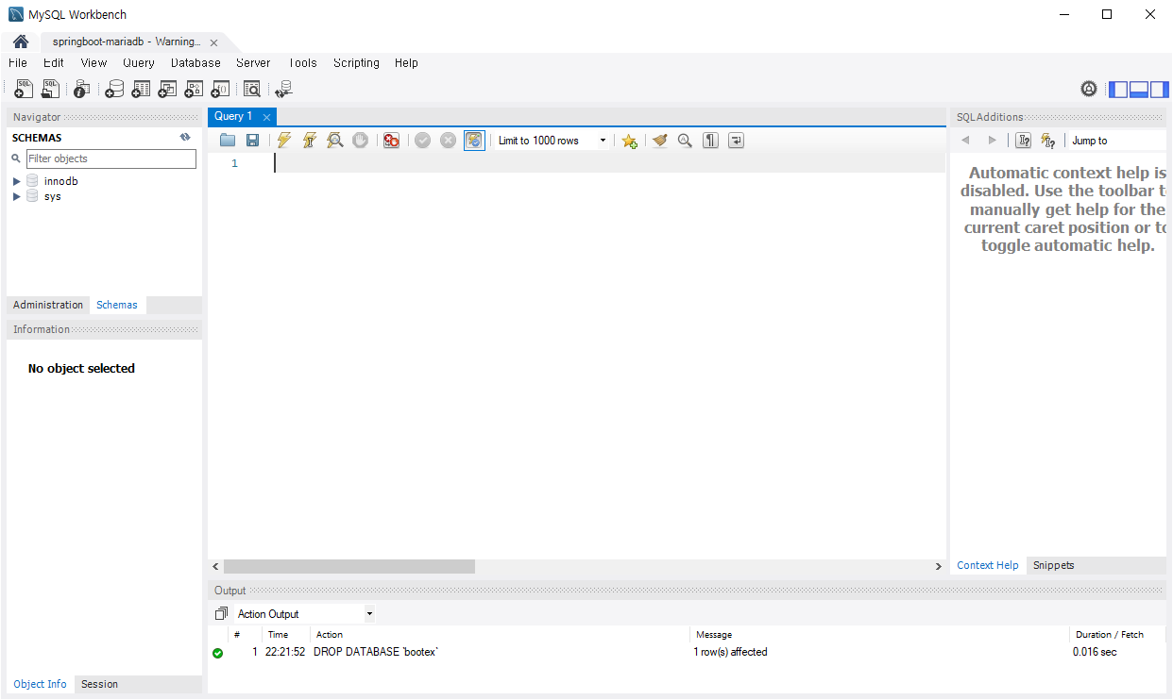The width and height of the screenshot is (1173, 700).
Task: Open the MySQL Workbench home tab
Action: click(x=21, y=42)
